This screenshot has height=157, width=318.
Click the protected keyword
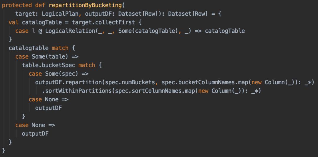[x=16, y=5]
